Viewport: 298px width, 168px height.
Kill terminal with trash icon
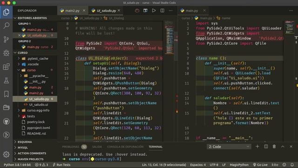coord(274,147)
